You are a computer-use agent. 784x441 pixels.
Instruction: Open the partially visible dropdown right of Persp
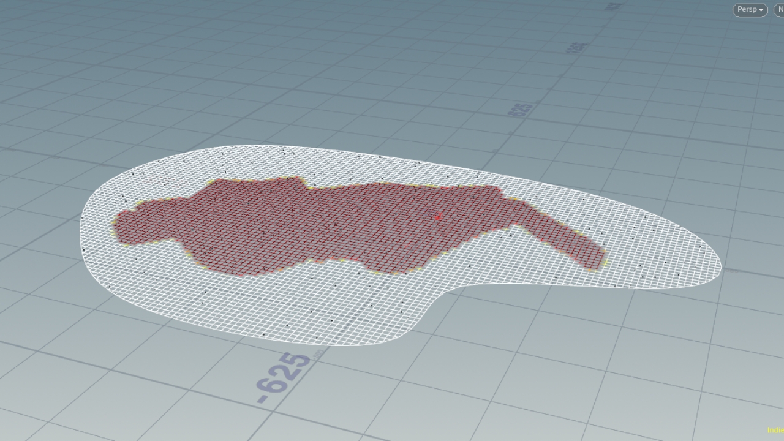[779, 10]
